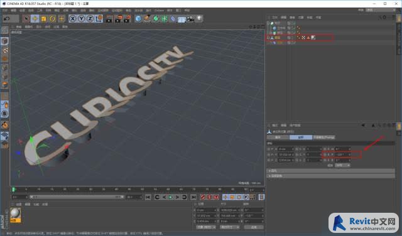Click the blue Cube primitive icon
The height and width of the screenshot is (236, 402).
[x=138, y=18]
